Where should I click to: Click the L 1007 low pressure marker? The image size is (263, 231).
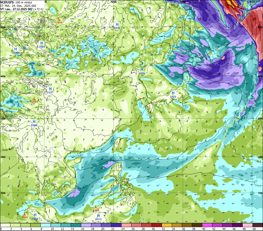click(x=34, y=100)
